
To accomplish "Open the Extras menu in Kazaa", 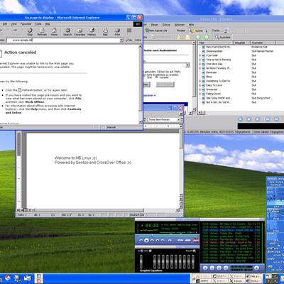I will point(166,25).
